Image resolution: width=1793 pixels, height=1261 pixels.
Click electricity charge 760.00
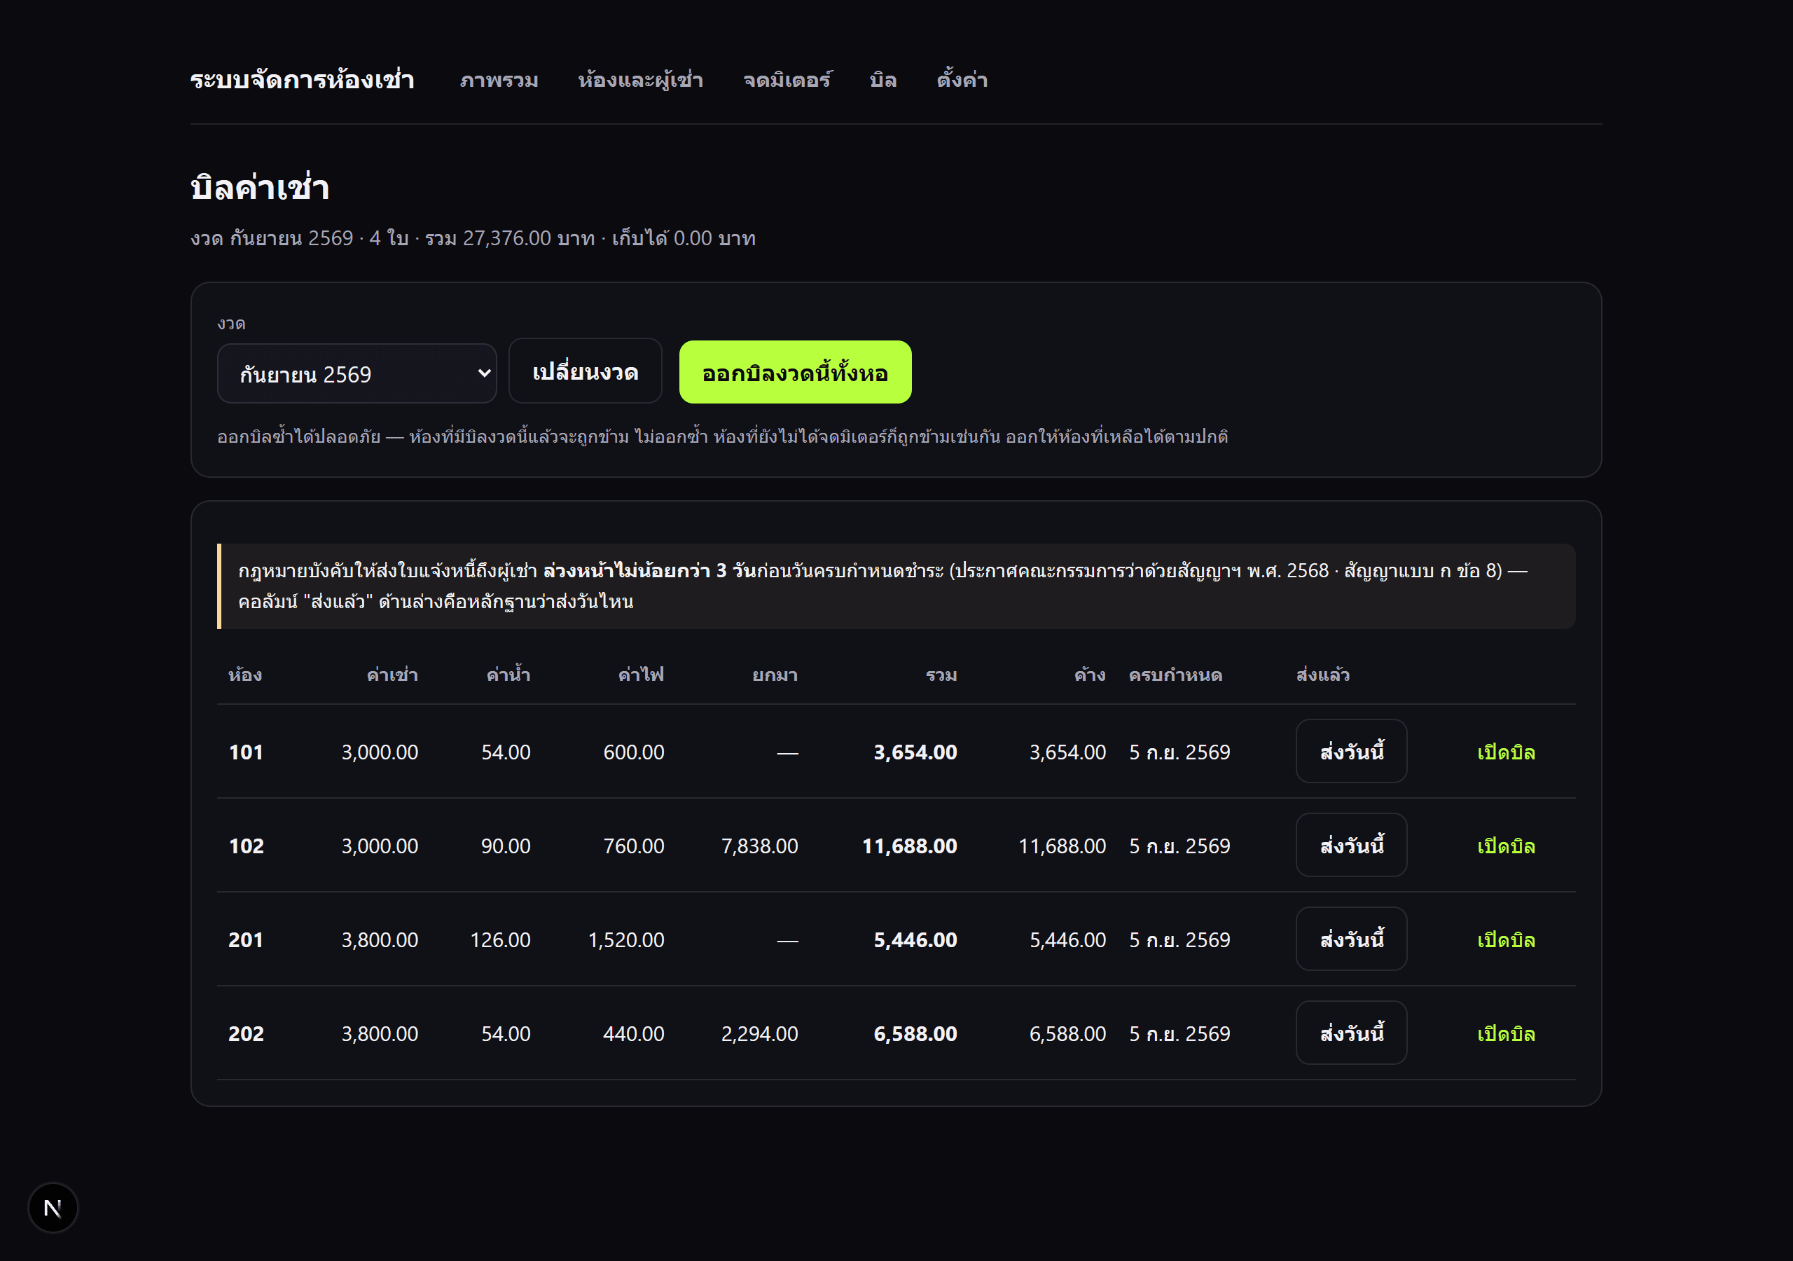633,846
